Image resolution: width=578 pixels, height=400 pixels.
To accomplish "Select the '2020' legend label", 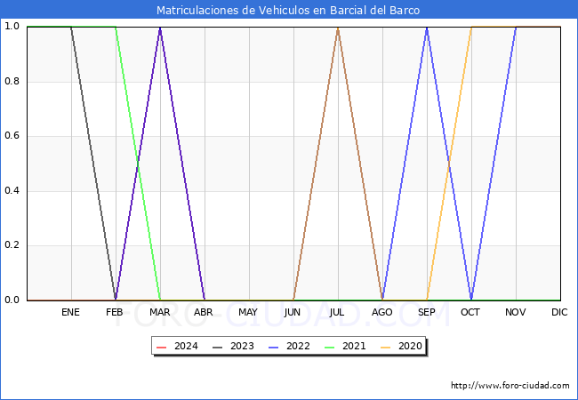I will click(410, 347).
